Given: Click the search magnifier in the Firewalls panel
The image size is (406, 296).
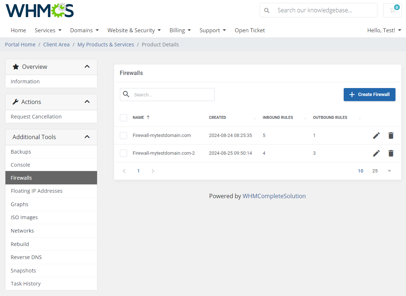Looking at the screenshot, I should pos(126,94).
